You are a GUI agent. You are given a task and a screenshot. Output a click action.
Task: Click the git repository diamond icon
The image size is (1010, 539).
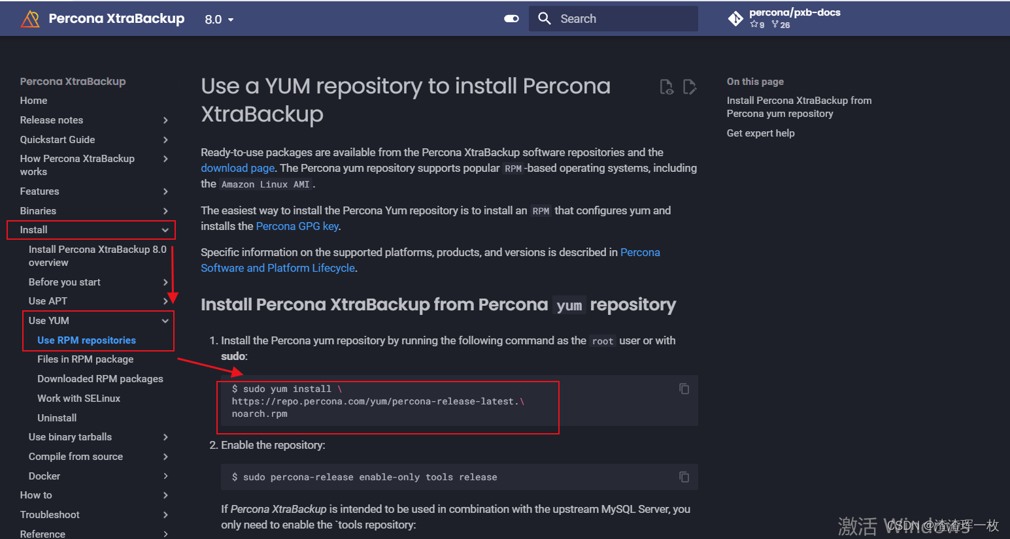[735, 19]
